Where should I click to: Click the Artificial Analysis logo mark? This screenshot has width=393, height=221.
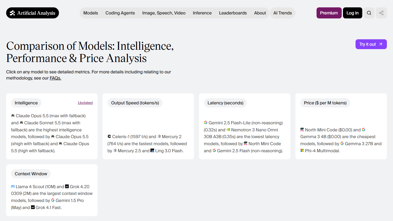pos(12,13)
